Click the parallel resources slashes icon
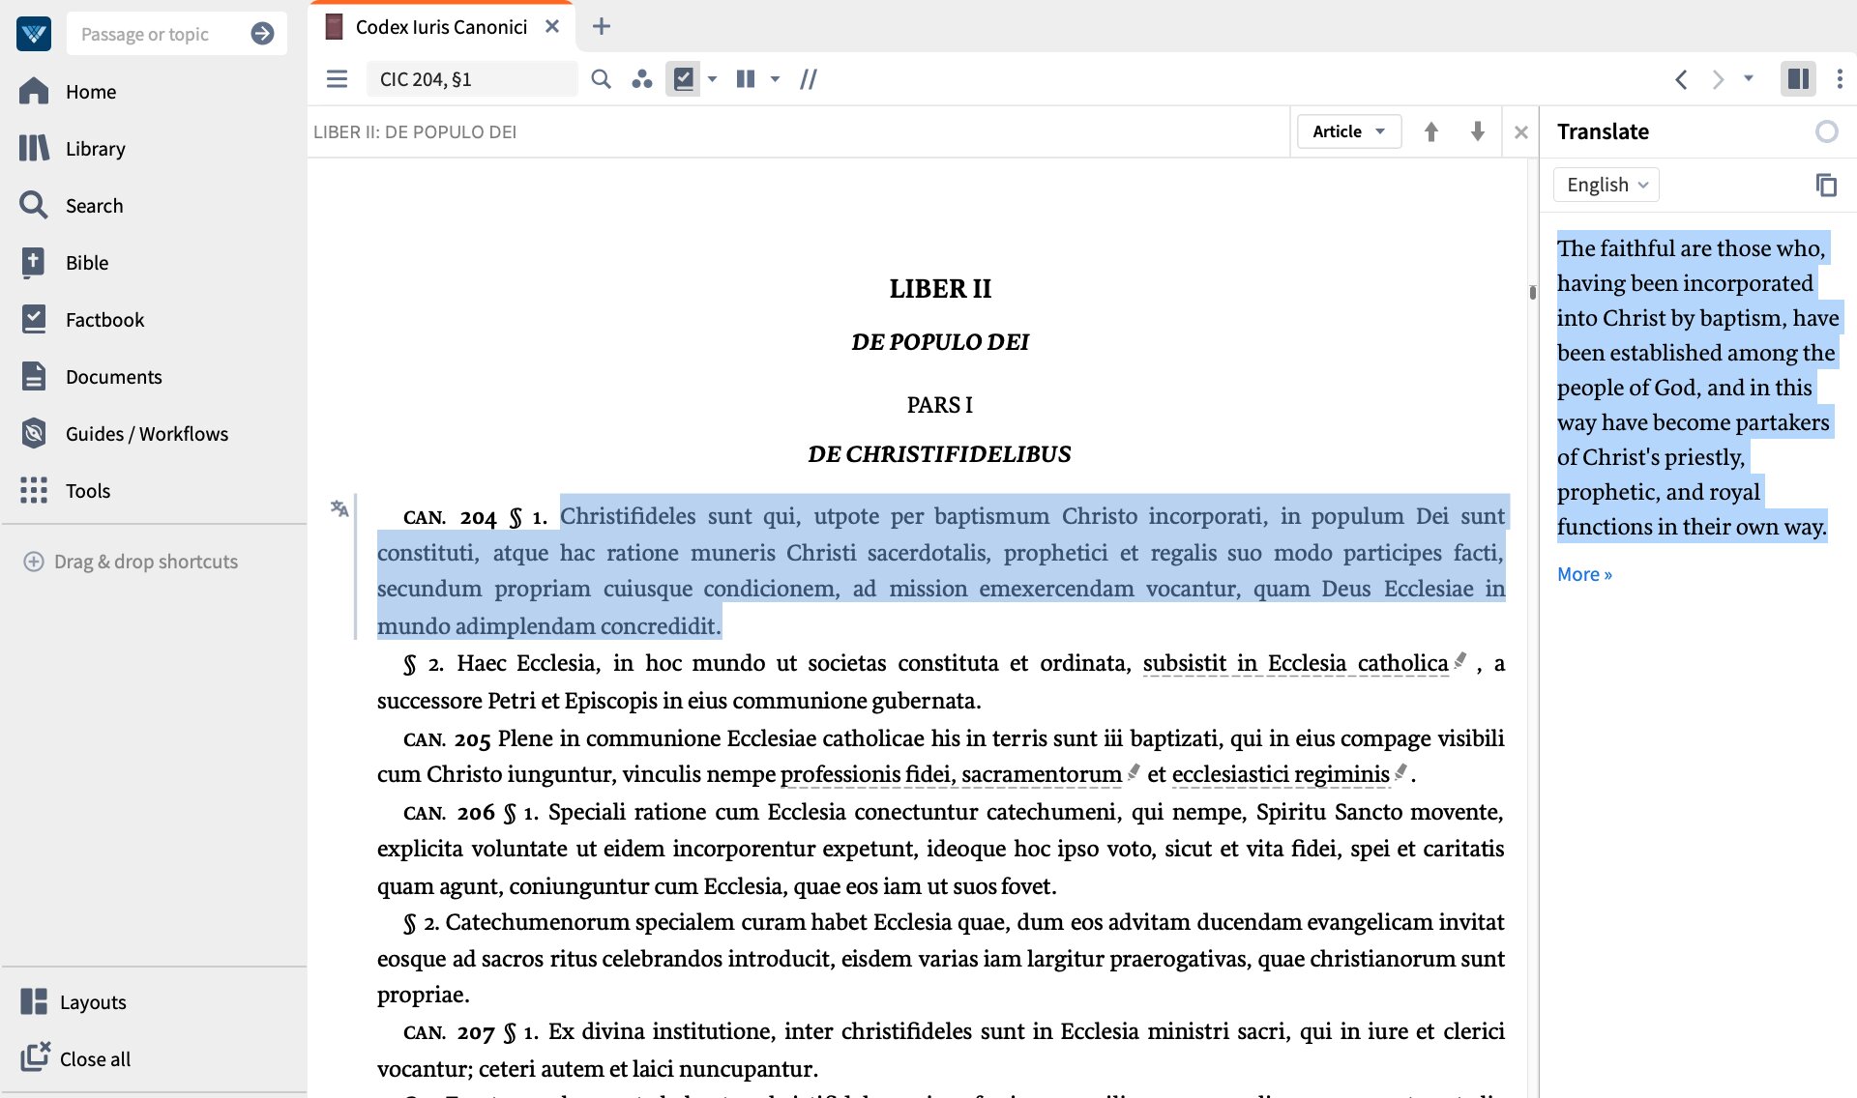This screenshot has width=1857, height=1098. click(809, 79)
